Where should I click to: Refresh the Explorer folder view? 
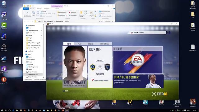pos(102,21)
